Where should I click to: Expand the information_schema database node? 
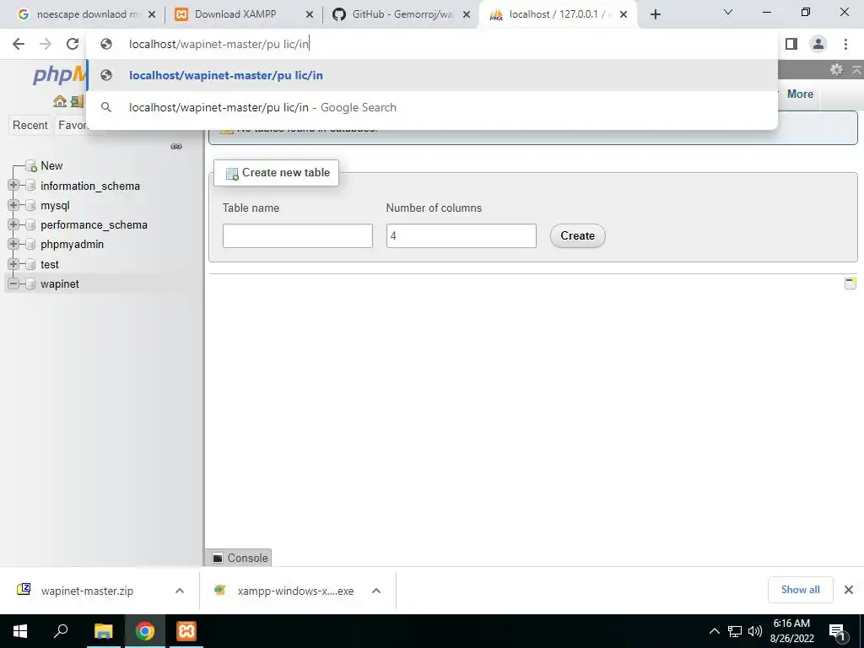[x=13, y=185]
